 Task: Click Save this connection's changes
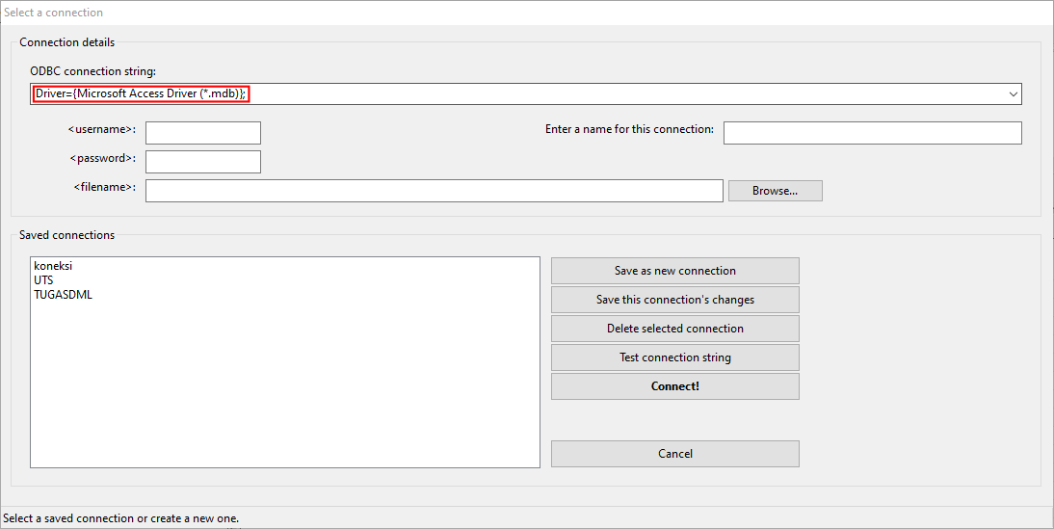pyautogui.click(x=674, y=300)
